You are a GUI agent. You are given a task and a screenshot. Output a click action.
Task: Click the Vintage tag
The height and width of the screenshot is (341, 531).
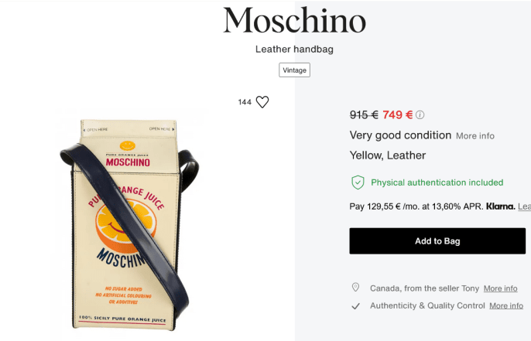coord(294,70)
